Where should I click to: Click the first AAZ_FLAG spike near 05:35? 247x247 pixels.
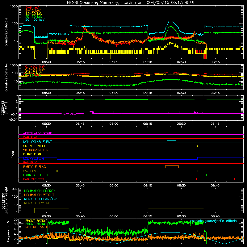pyautogui.click(x=57, y=171)
